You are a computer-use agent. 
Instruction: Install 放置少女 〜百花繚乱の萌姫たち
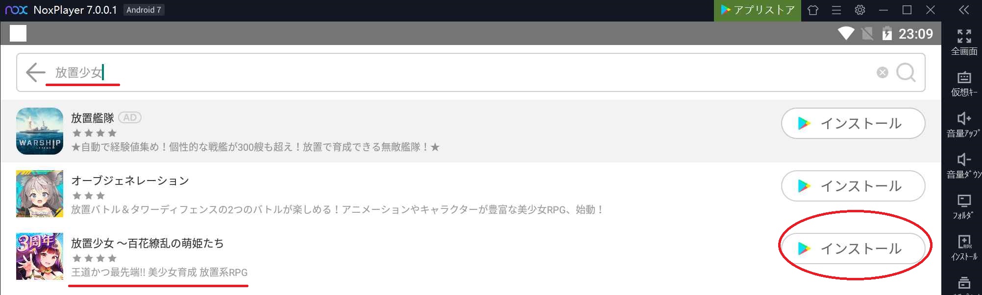[x=853, y=249]
